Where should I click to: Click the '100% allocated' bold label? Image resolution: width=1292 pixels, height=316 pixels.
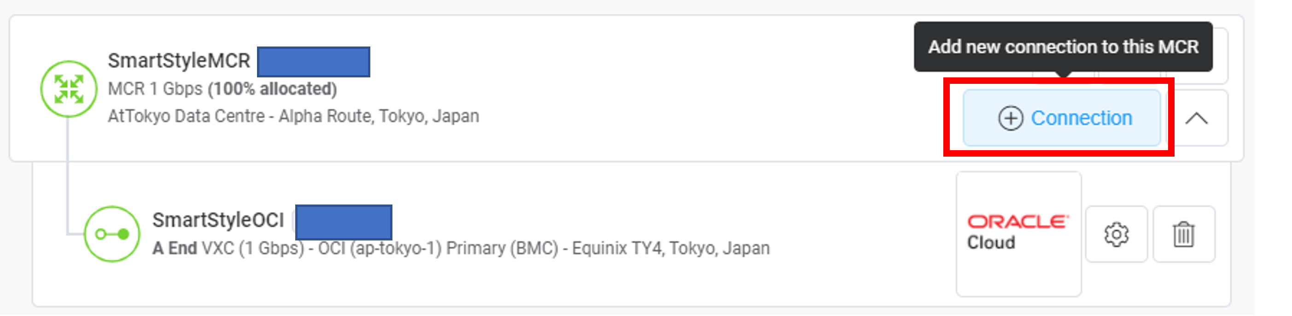(272, 89)
